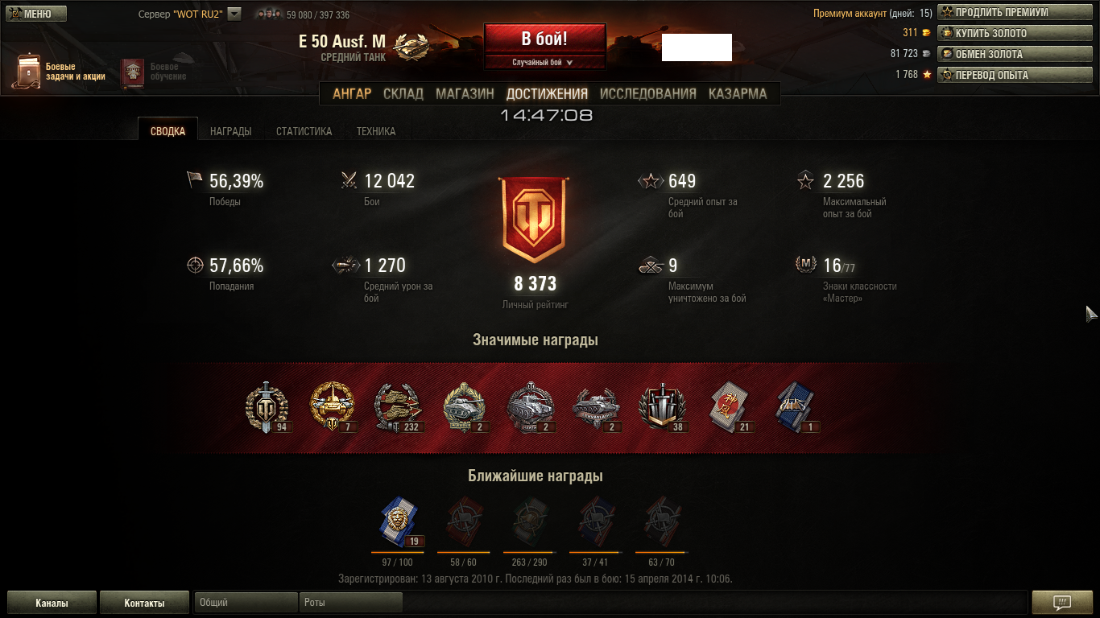Open the МЕНЮ button
Screen dimensions: 1100x618
[36, 14]
